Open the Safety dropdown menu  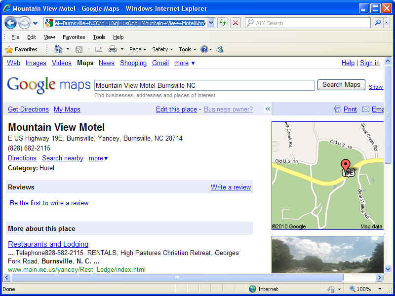162,49
